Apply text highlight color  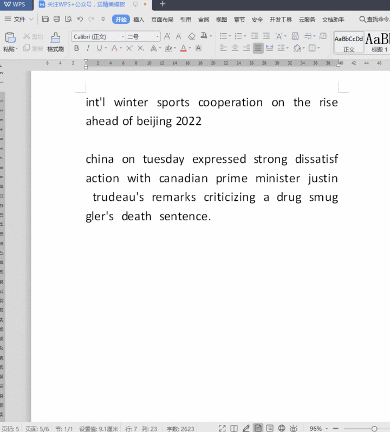coord(168,48)
